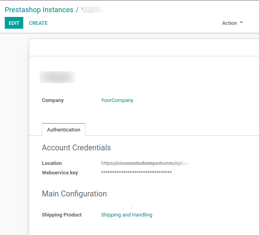Viewport: 259px width, 235px height.
Task: Click the blurred Location URL value
Action: 145,163
